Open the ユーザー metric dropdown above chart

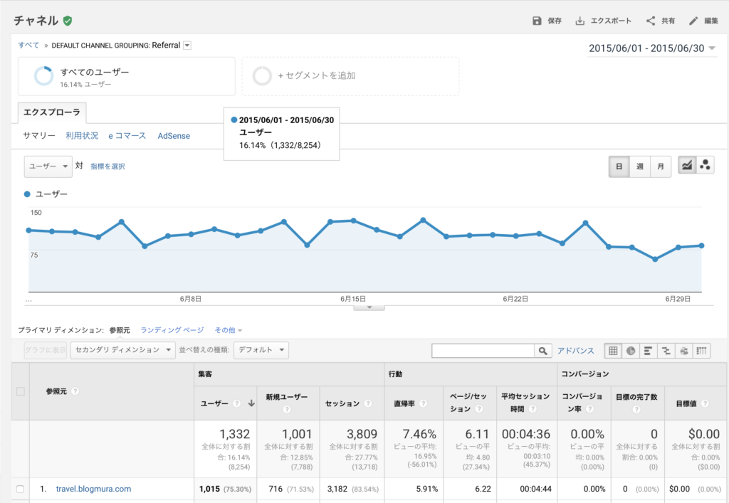48,166
